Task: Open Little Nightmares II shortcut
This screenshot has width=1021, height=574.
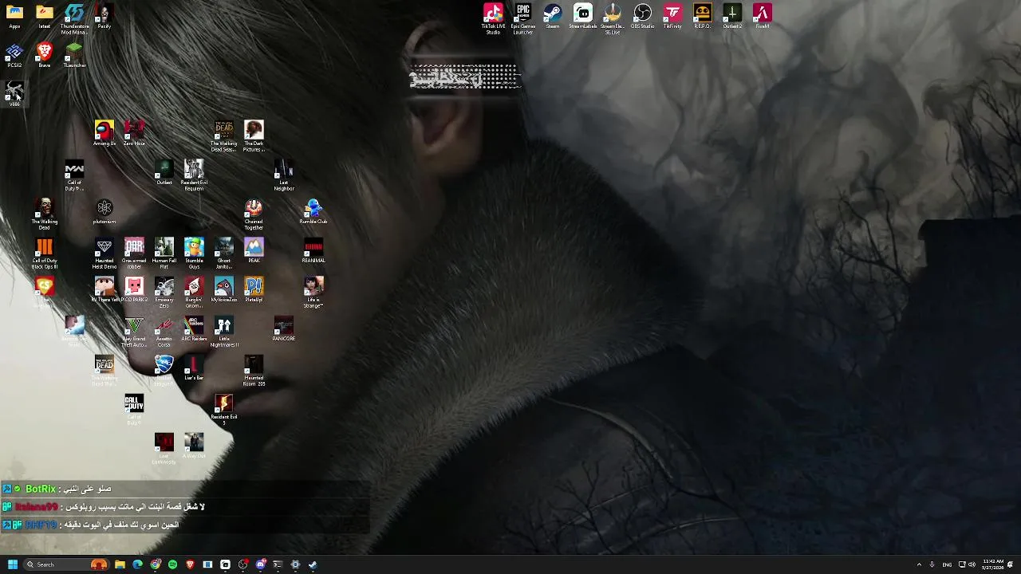Action: (x=224, y=332)
